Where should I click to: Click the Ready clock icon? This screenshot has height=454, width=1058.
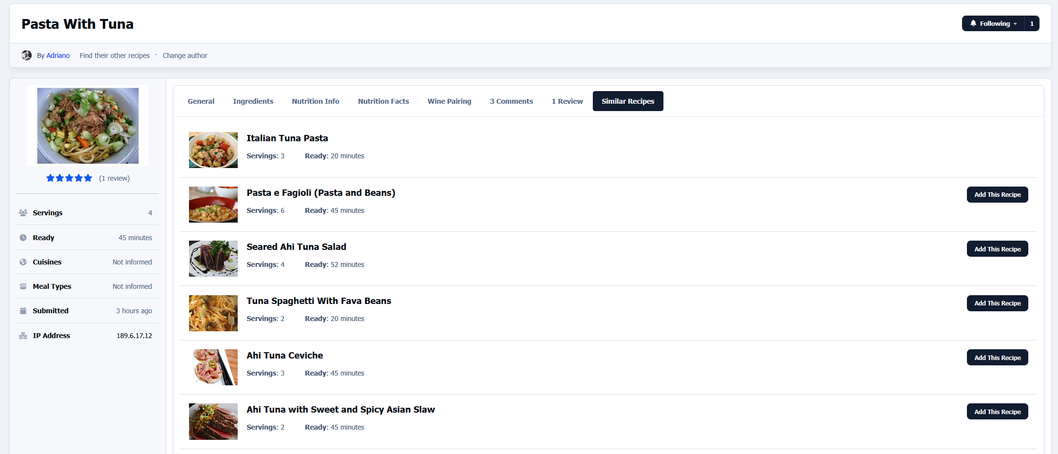click(23, 238)
